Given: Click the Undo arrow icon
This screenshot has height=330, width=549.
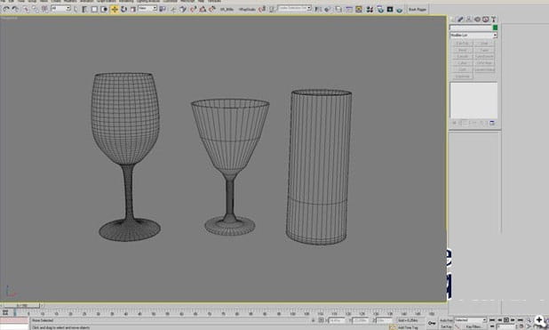Looking at the screenshot, I should (6, 10).
